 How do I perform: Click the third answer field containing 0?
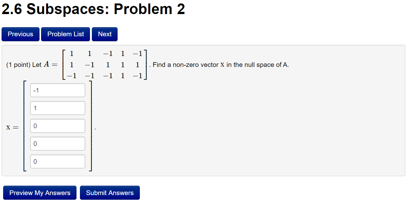click(57, 126)
